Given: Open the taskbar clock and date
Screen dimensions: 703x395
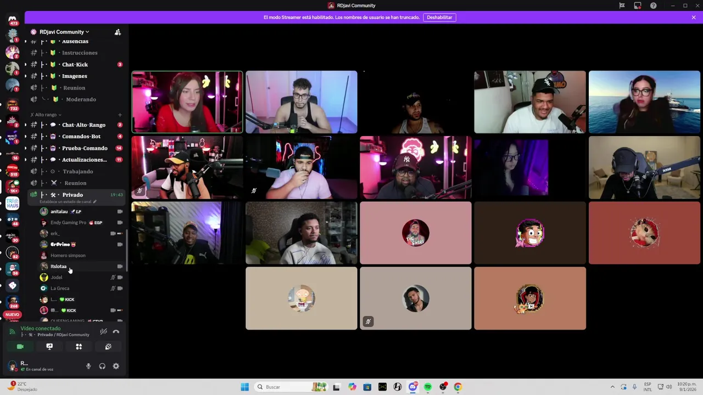Looking at the screenshot, I should [x=687, y=387].
